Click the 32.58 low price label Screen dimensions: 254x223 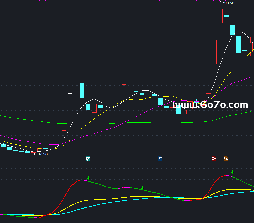click(43, 154)
